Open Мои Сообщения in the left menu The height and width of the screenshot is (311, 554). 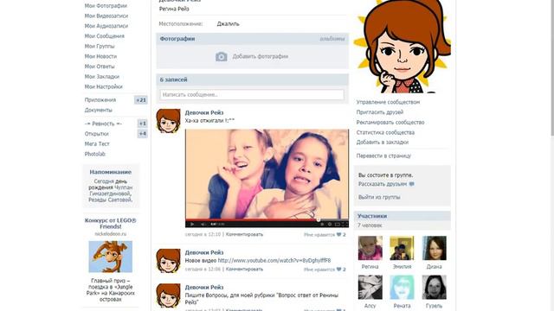105,36
